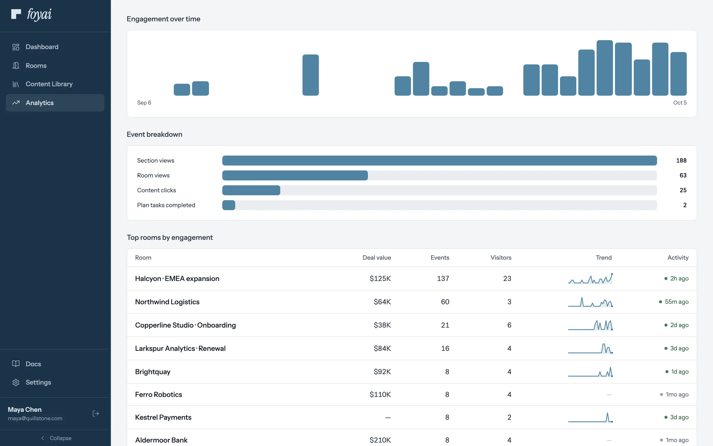
Task: Open the Docs link
Action: pos(55,364)
